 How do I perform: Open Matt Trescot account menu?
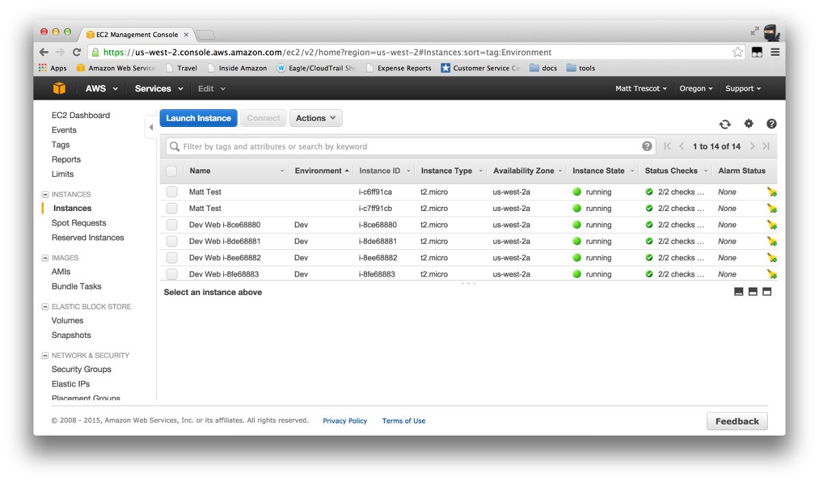642,89
